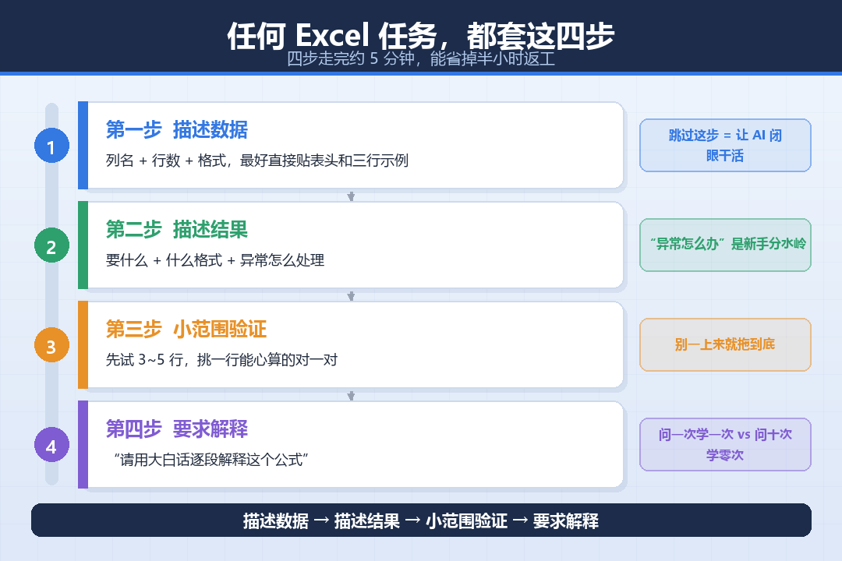Click the bottom summary bar with the four steps
842x561 pixels.
pos(421,520)
